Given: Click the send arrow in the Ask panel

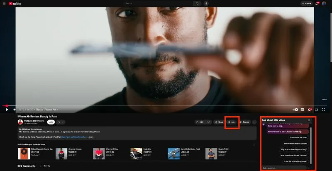Looking at the screenshot, I should (309, 168).
